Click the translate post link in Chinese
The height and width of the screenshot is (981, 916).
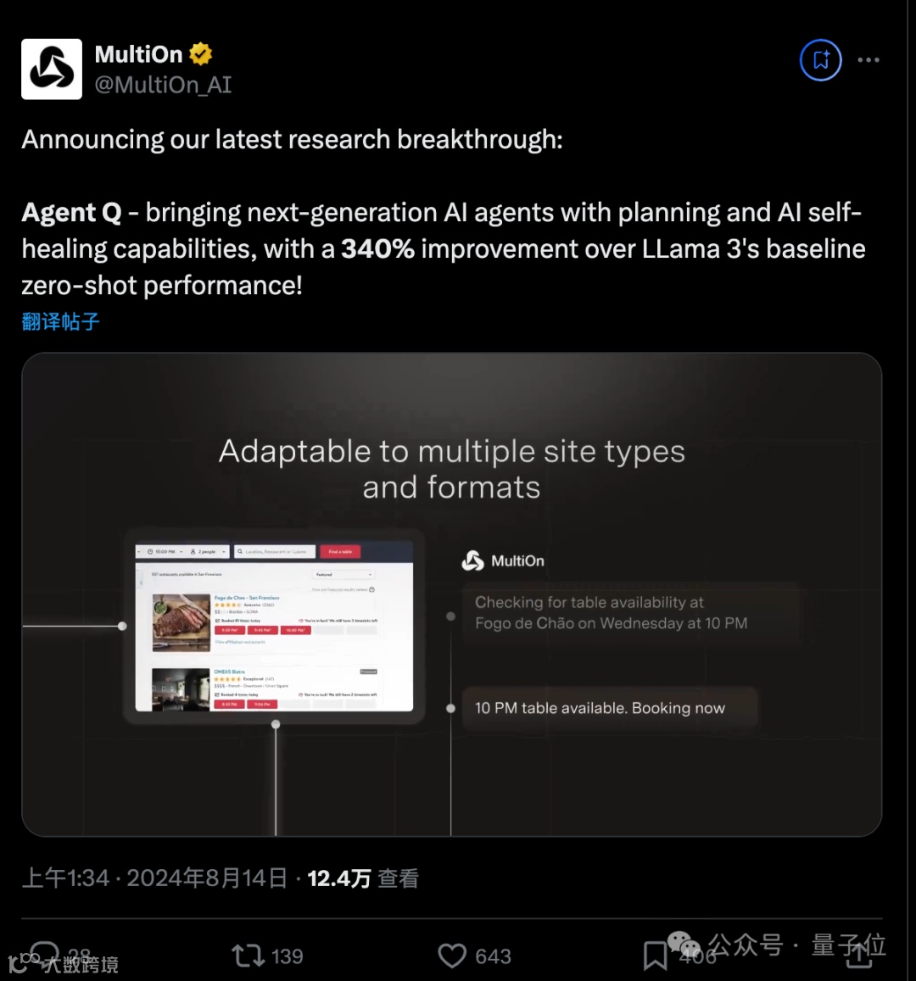(x=61, y=321)
